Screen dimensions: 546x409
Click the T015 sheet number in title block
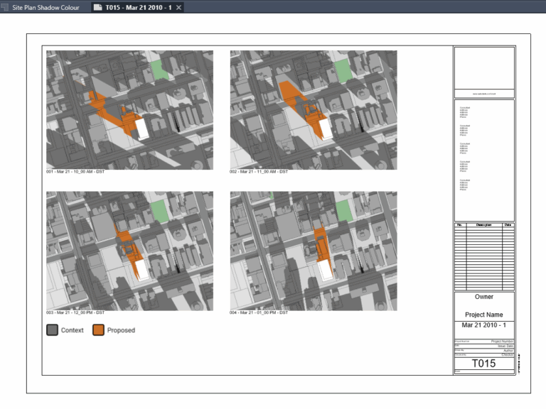coord(483,364)
